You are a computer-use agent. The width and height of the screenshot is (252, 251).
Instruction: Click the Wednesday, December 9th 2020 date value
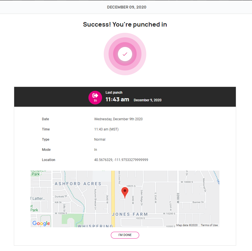click(x=118, y=119)
